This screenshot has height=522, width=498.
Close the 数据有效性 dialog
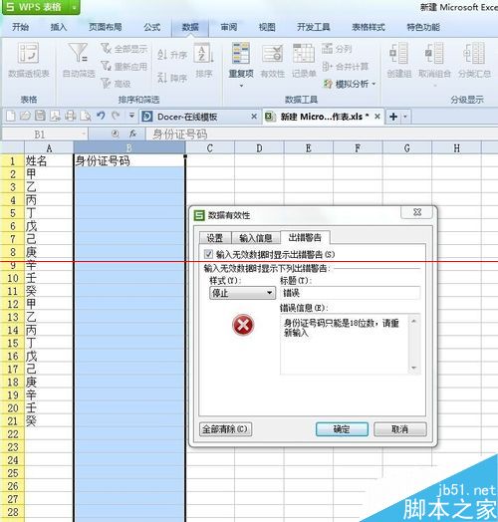417,212
